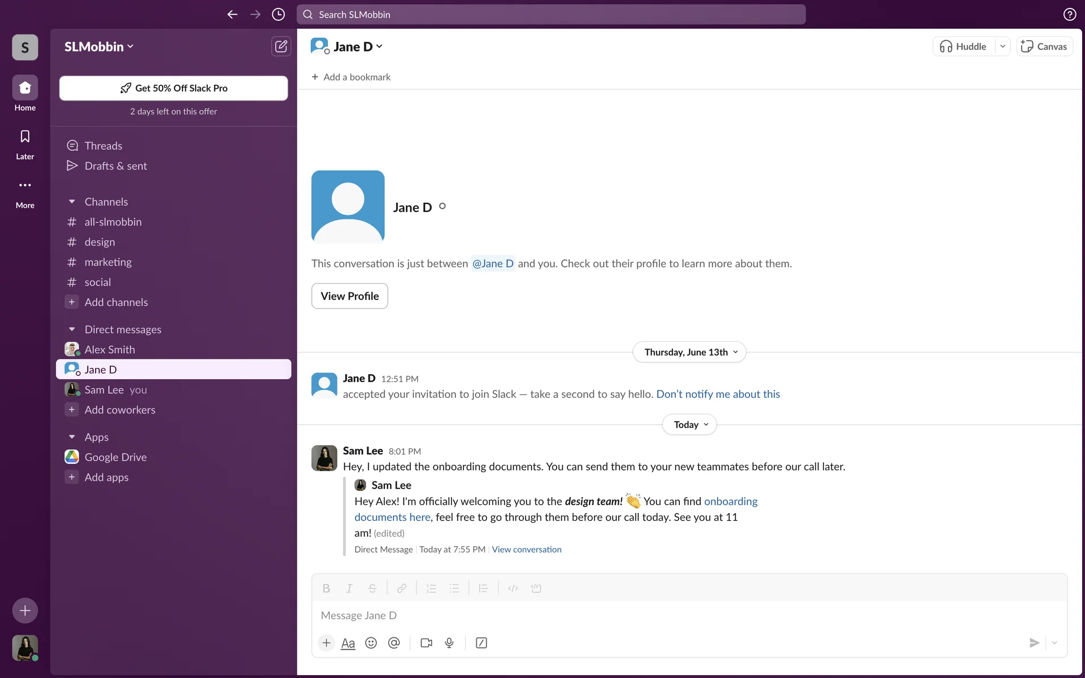Open the help question mark icon
Screen dimensions: 1085x678
(1069, 15)
